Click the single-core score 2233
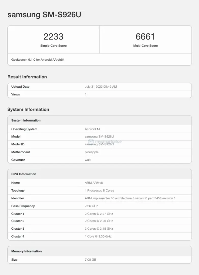 53,37
